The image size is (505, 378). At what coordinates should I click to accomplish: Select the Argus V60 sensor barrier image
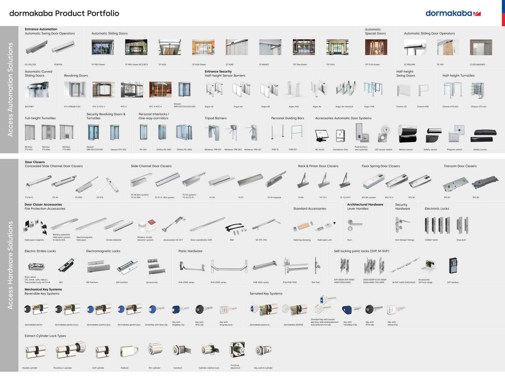[x=293, y=90]
